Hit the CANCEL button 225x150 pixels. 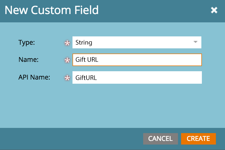[160, 139]
